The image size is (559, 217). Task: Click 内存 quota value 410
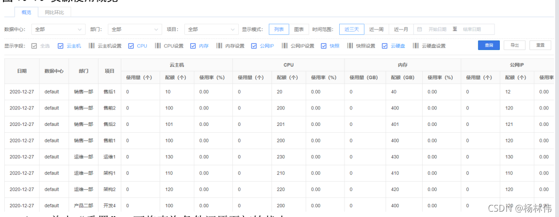point(395,173)
